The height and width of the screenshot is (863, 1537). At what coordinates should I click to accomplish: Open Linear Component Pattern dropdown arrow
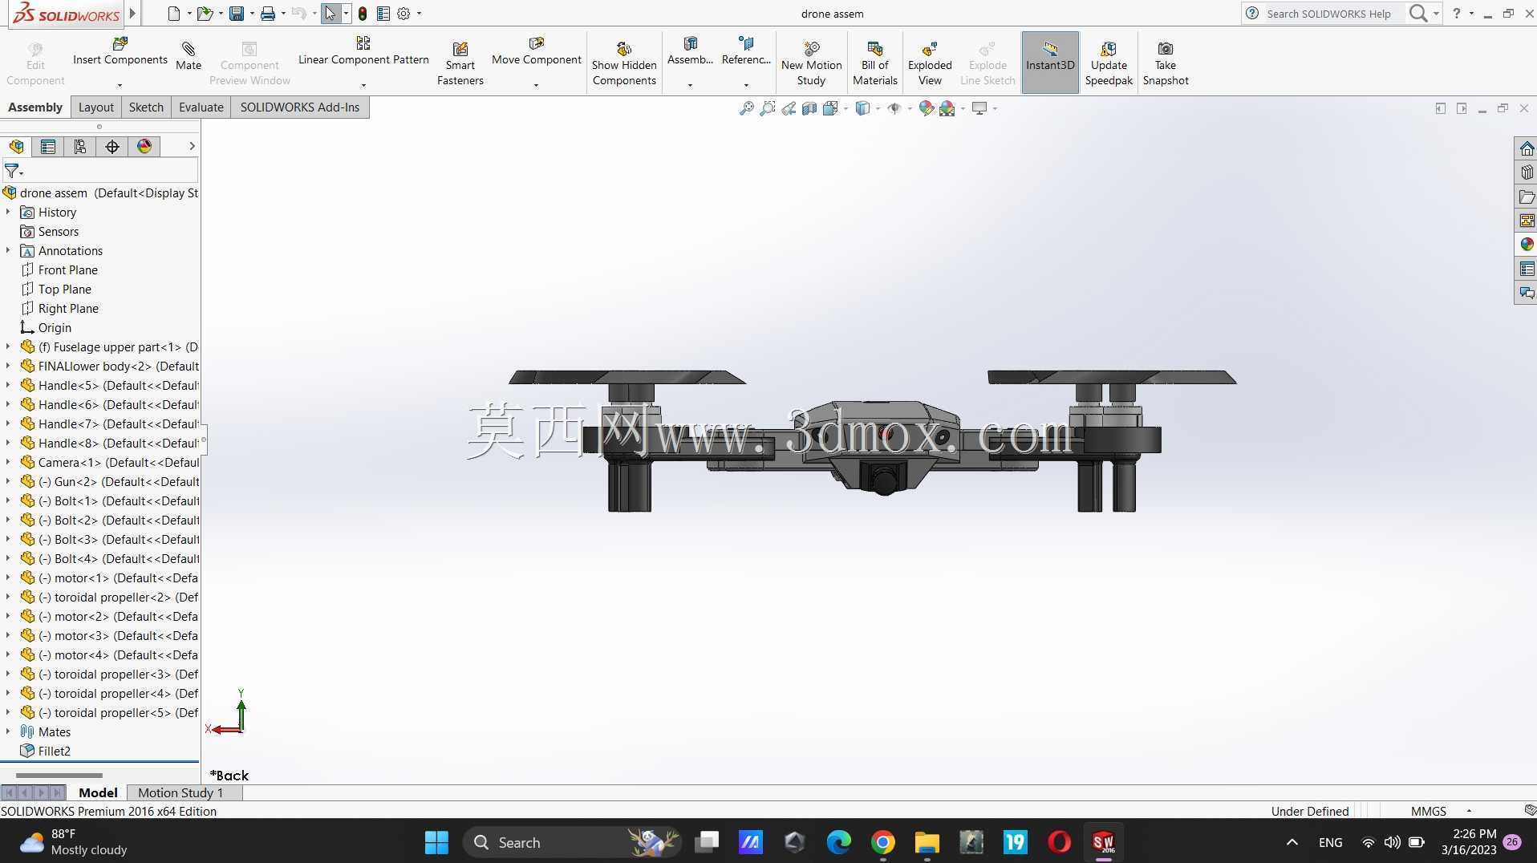363,85
